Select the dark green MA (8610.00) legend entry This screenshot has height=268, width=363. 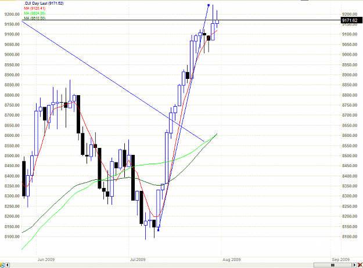click(x=35, y=18)
